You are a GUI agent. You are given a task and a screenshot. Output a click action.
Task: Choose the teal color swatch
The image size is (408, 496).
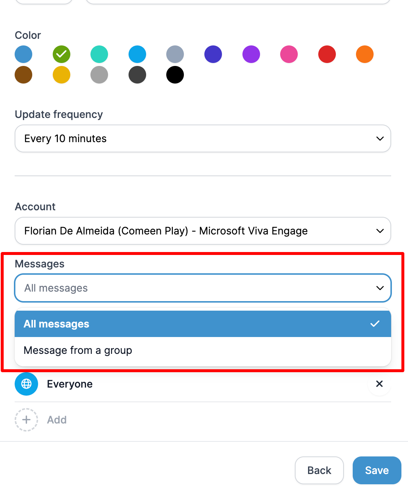pyautogui.click(x=99, y=54)
